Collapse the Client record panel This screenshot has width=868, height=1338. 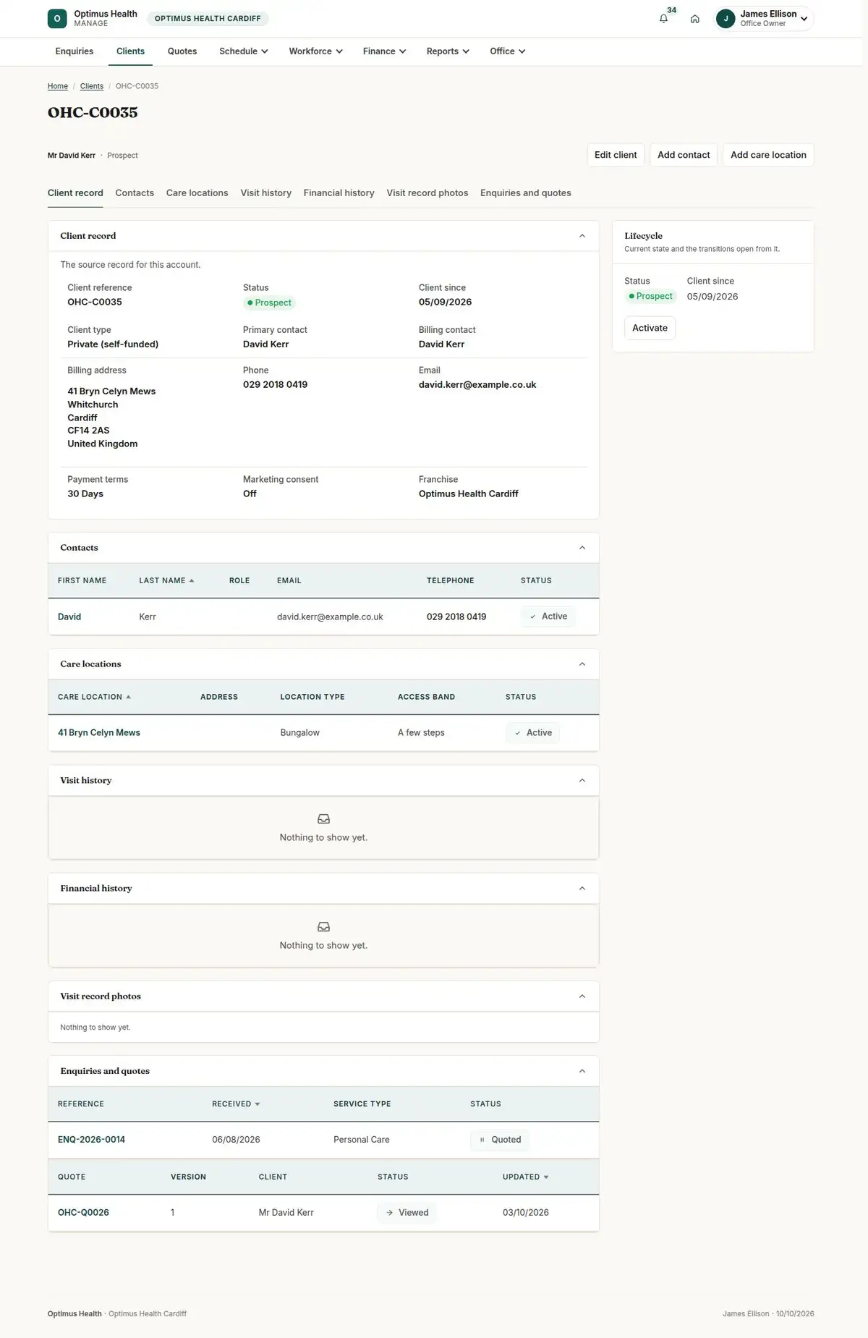582,236
